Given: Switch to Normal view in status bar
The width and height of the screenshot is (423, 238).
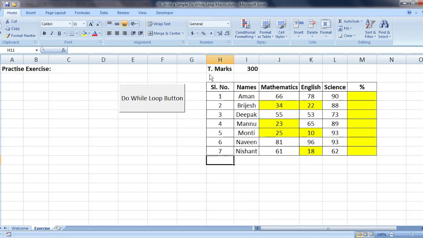Looking at the screenshot, I should pyautogui.click(x=359, y=234).
